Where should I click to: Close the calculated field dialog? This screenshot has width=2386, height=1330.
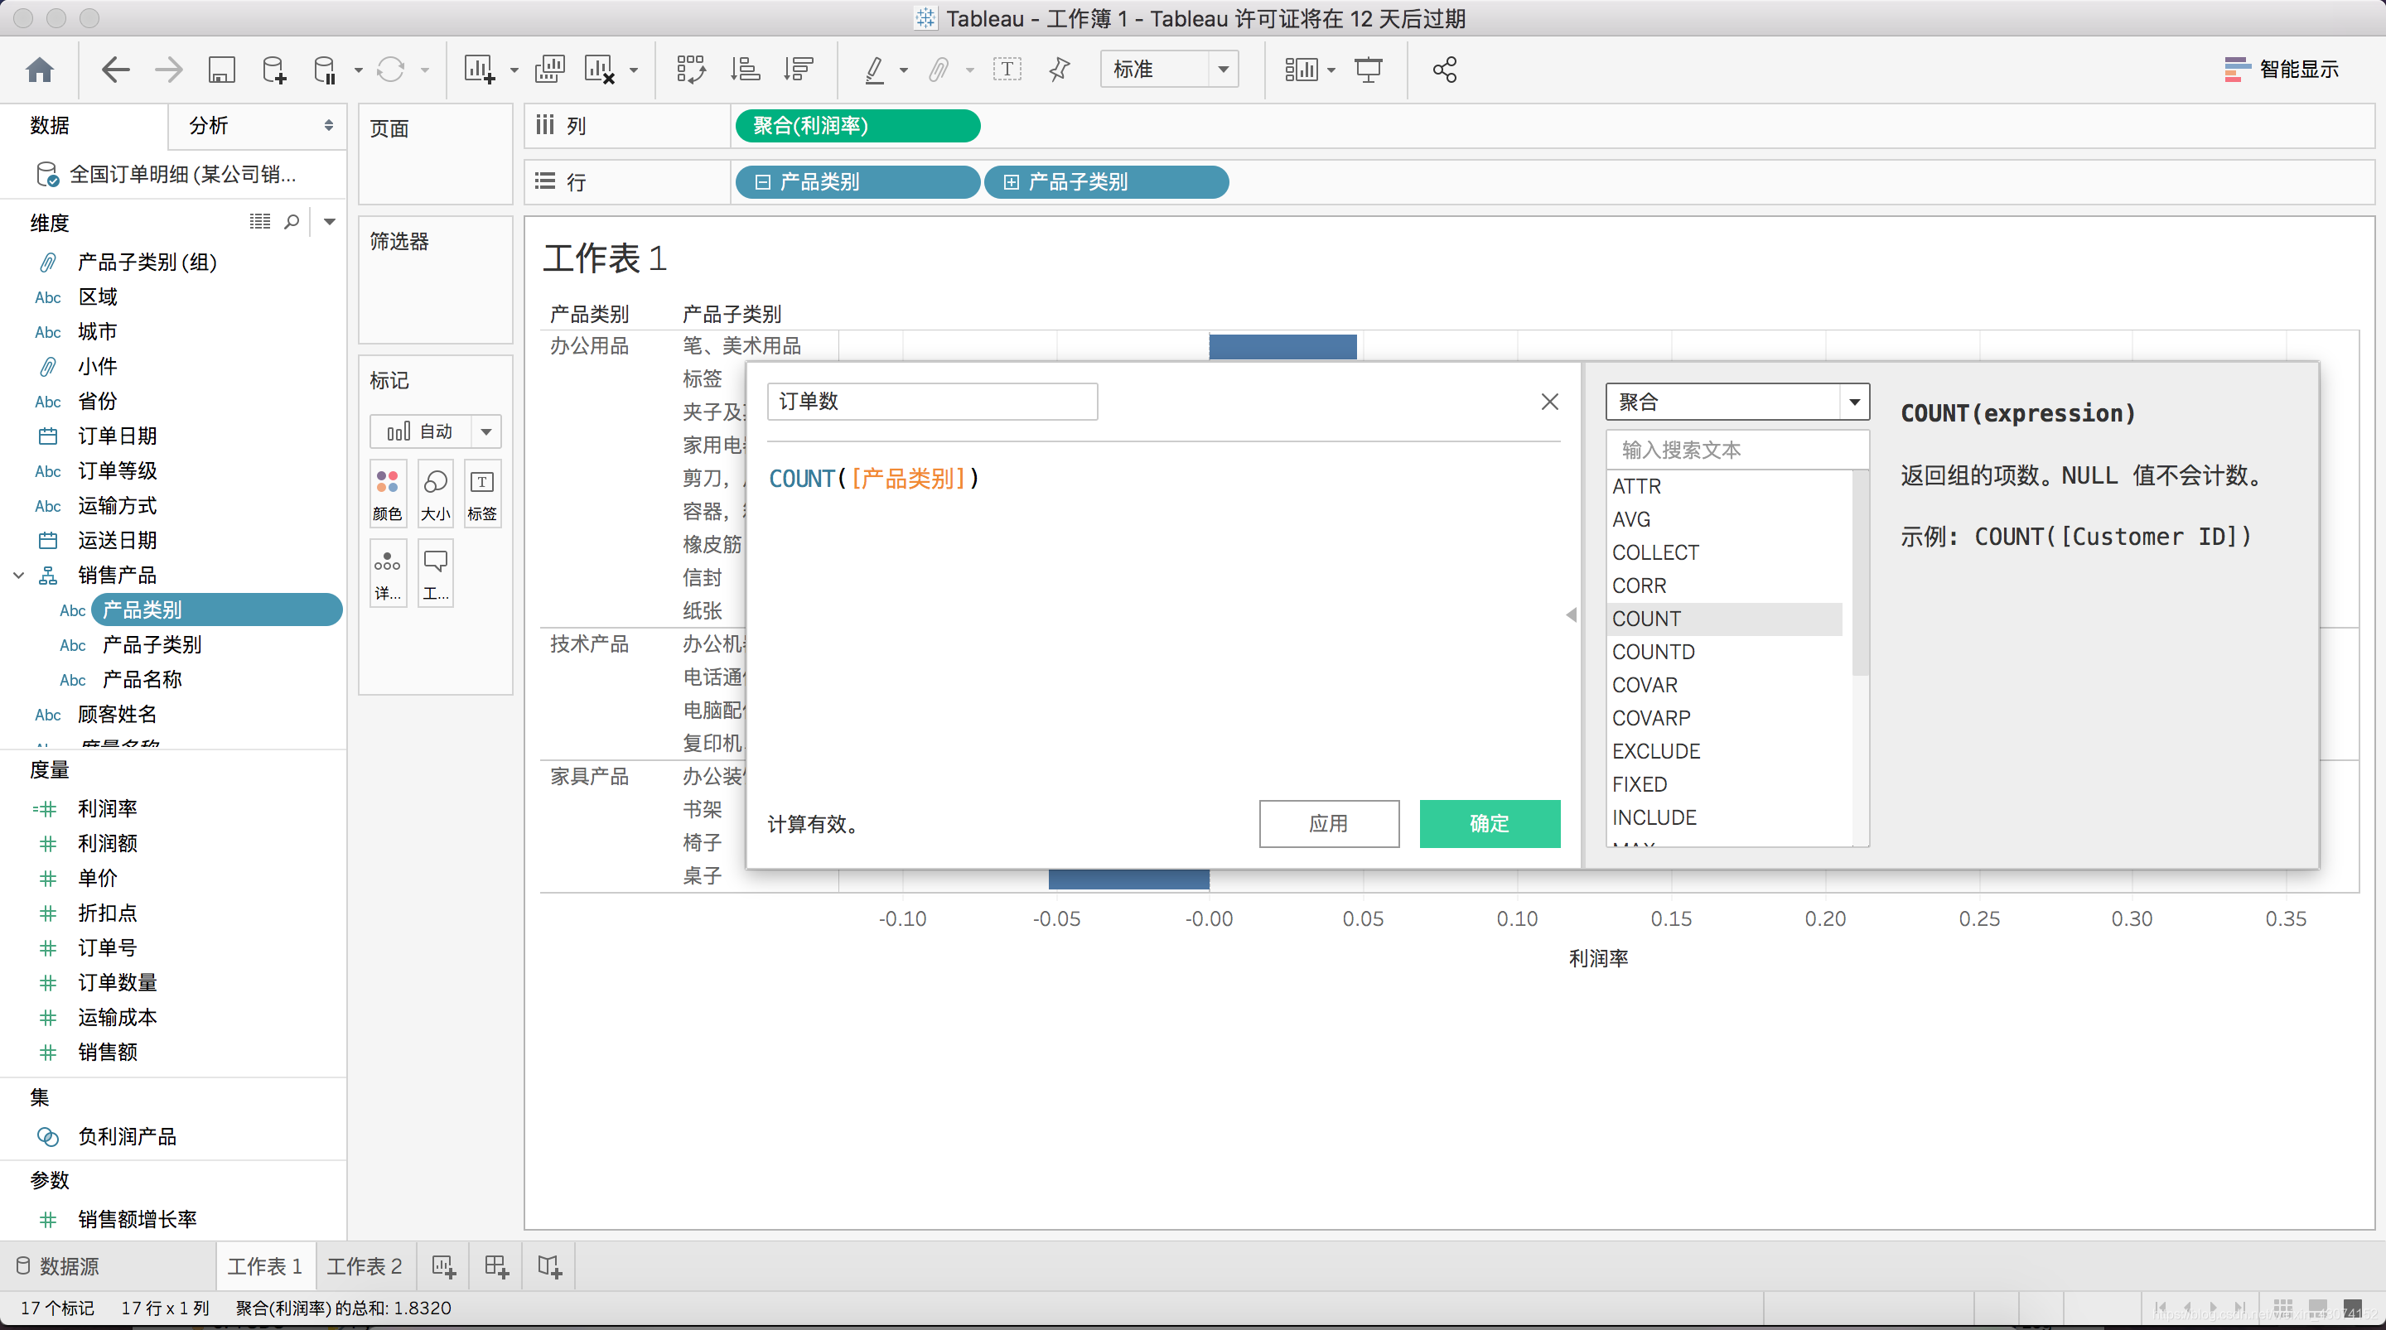(1549, 401)
